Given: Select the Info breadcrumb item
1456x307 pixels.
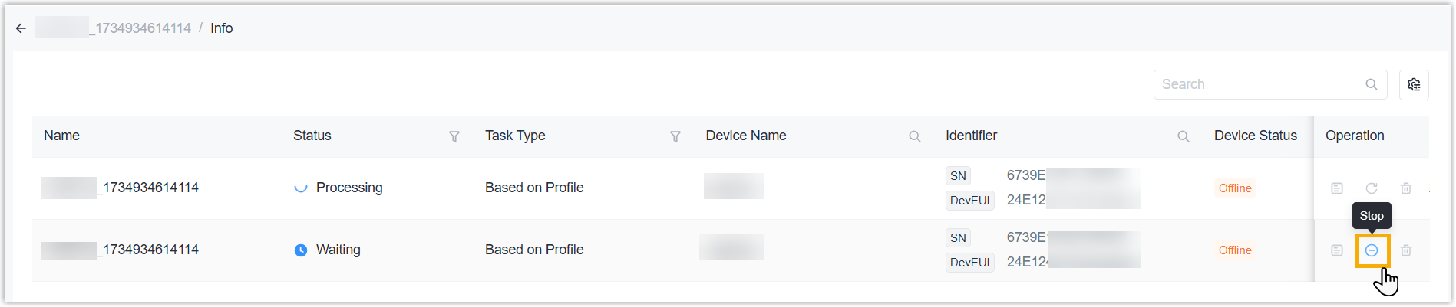Looking at the screenshot, I should [x=222, y=28].
